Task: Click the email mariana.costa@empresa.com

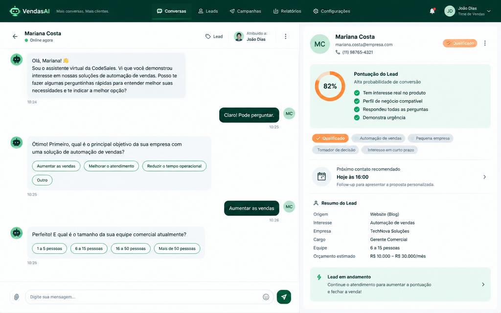Action: [364, 45]
